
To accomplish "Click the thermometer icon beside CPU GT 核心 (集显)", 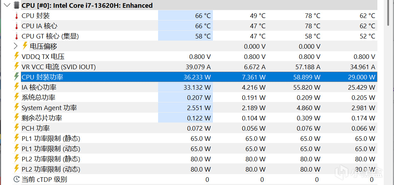I will point(17,36).
